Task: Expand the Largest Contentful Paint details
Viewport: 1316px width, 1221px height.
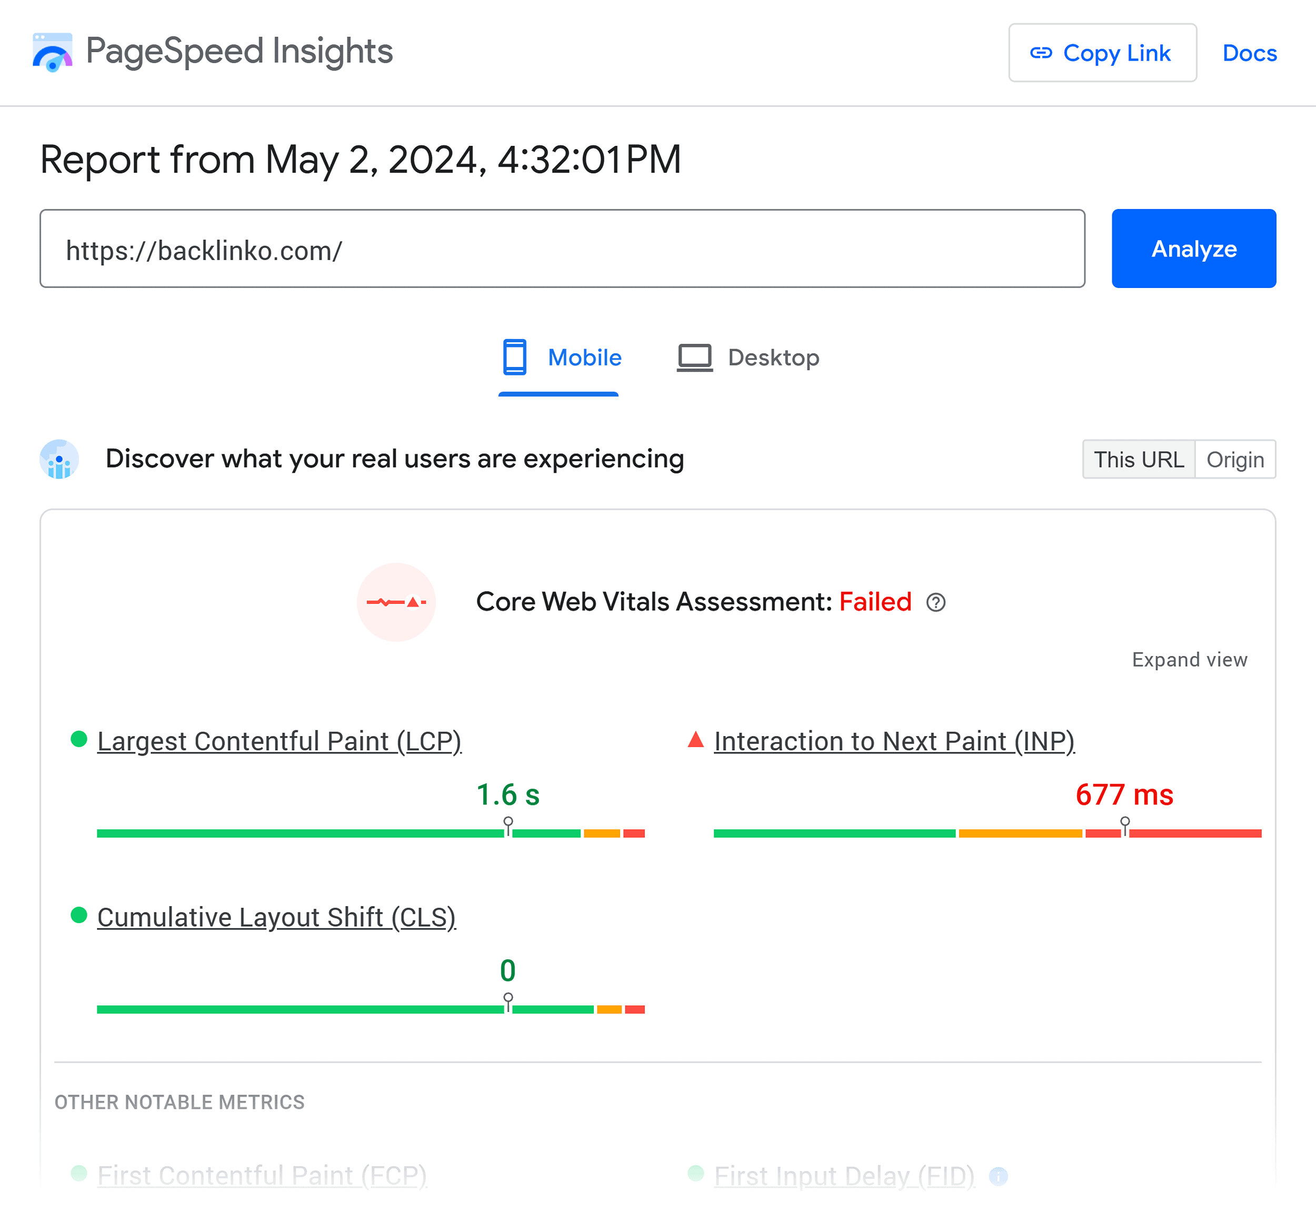Action: point(280,741)
